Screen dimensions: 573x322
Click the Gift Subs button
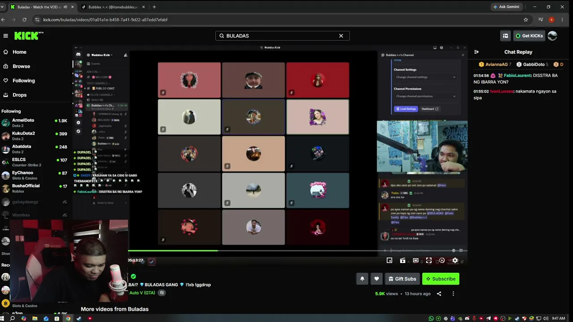click(402, 279)
